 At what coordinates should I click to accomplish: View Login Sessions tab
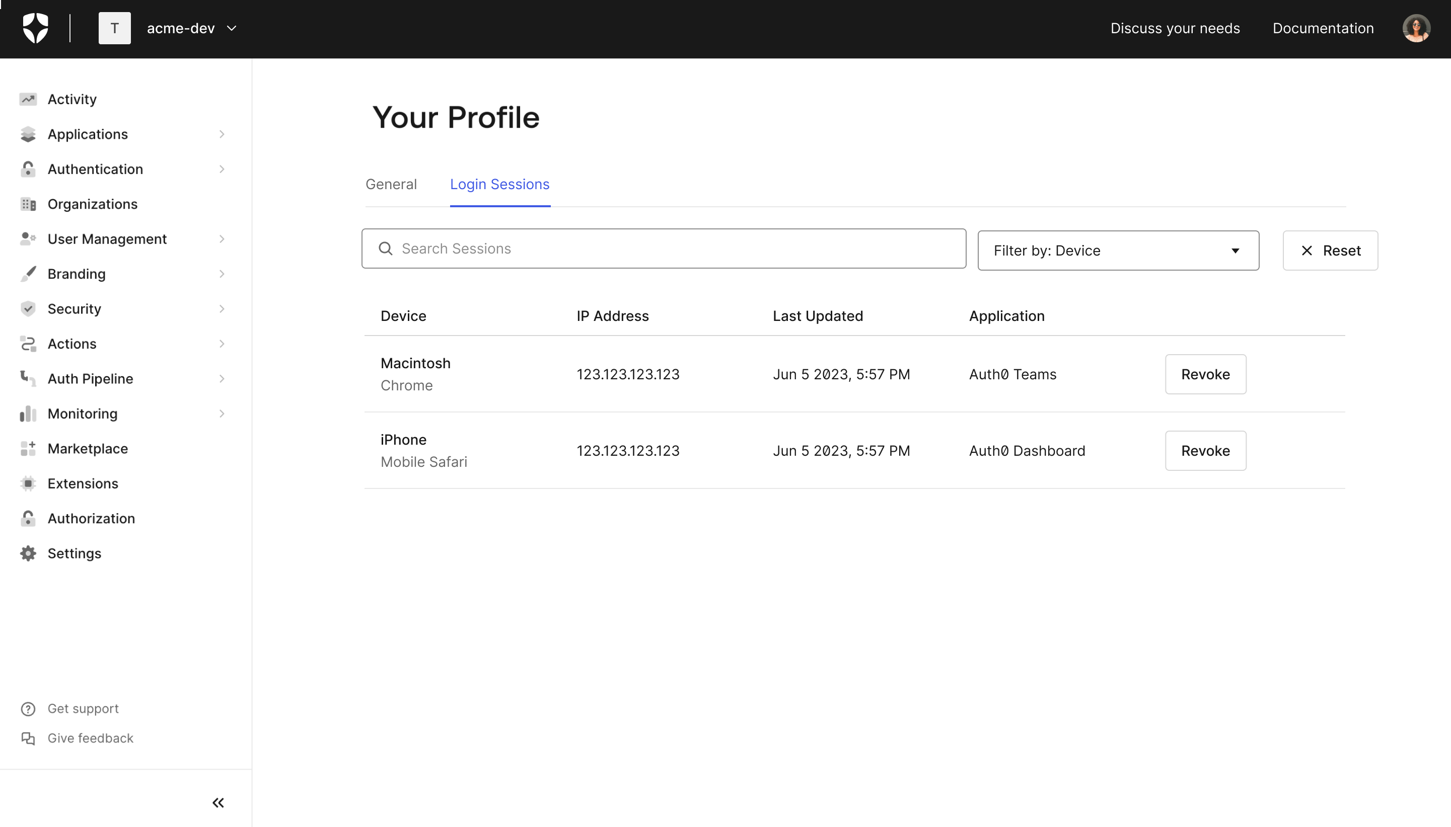[500, 184]
